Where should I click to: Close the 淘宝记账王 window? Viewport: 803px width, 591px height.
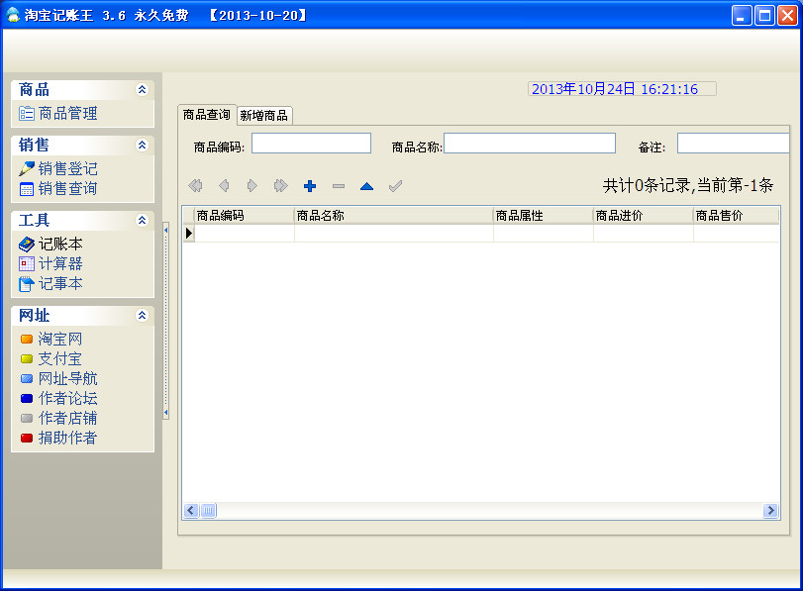tap(787, 16)
